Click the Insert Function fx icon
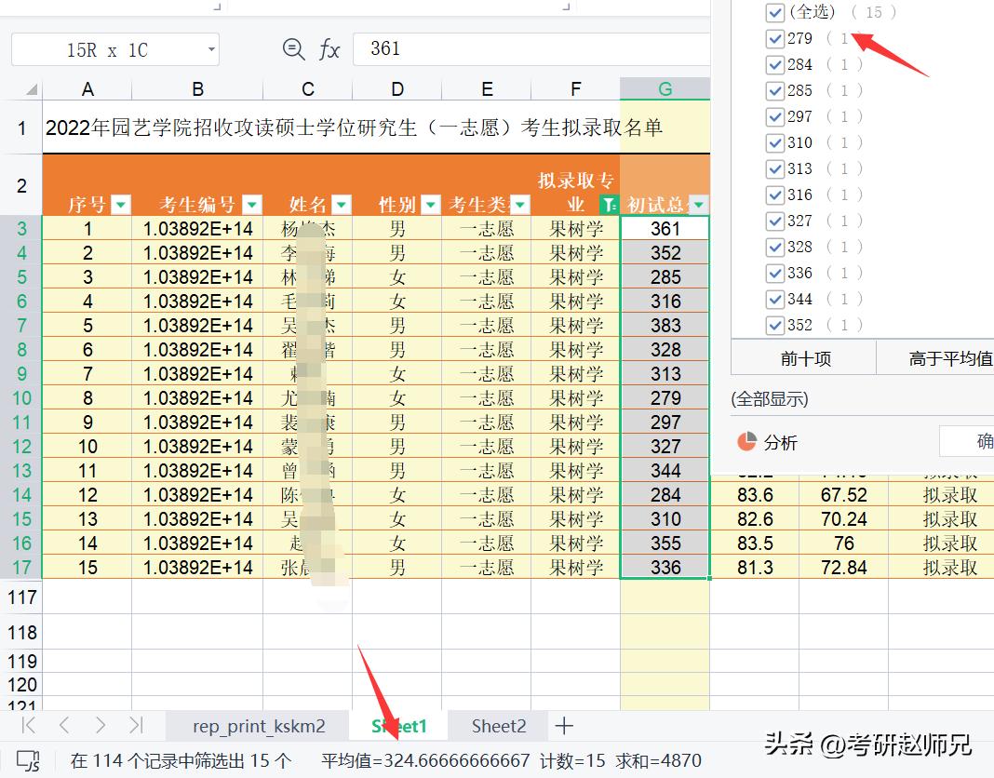 pos(330,48)
